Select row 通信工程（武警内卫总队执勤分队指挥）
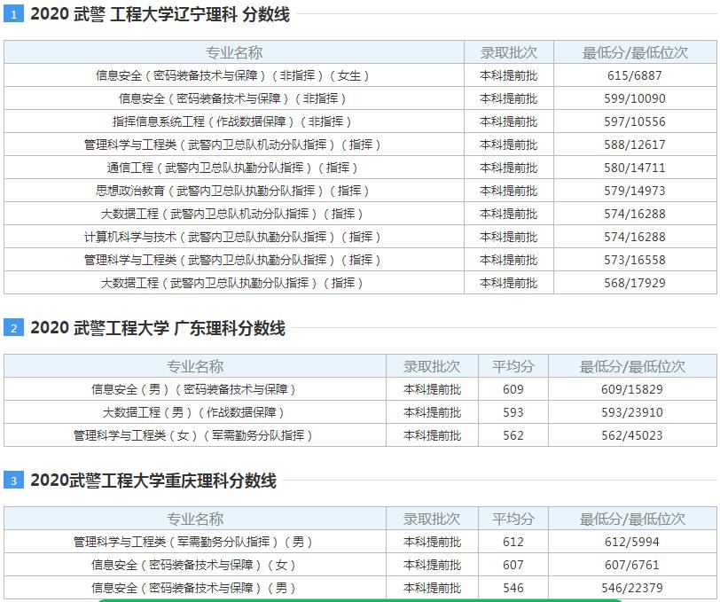Screen dimensions: 720x602 pos(360,168)
